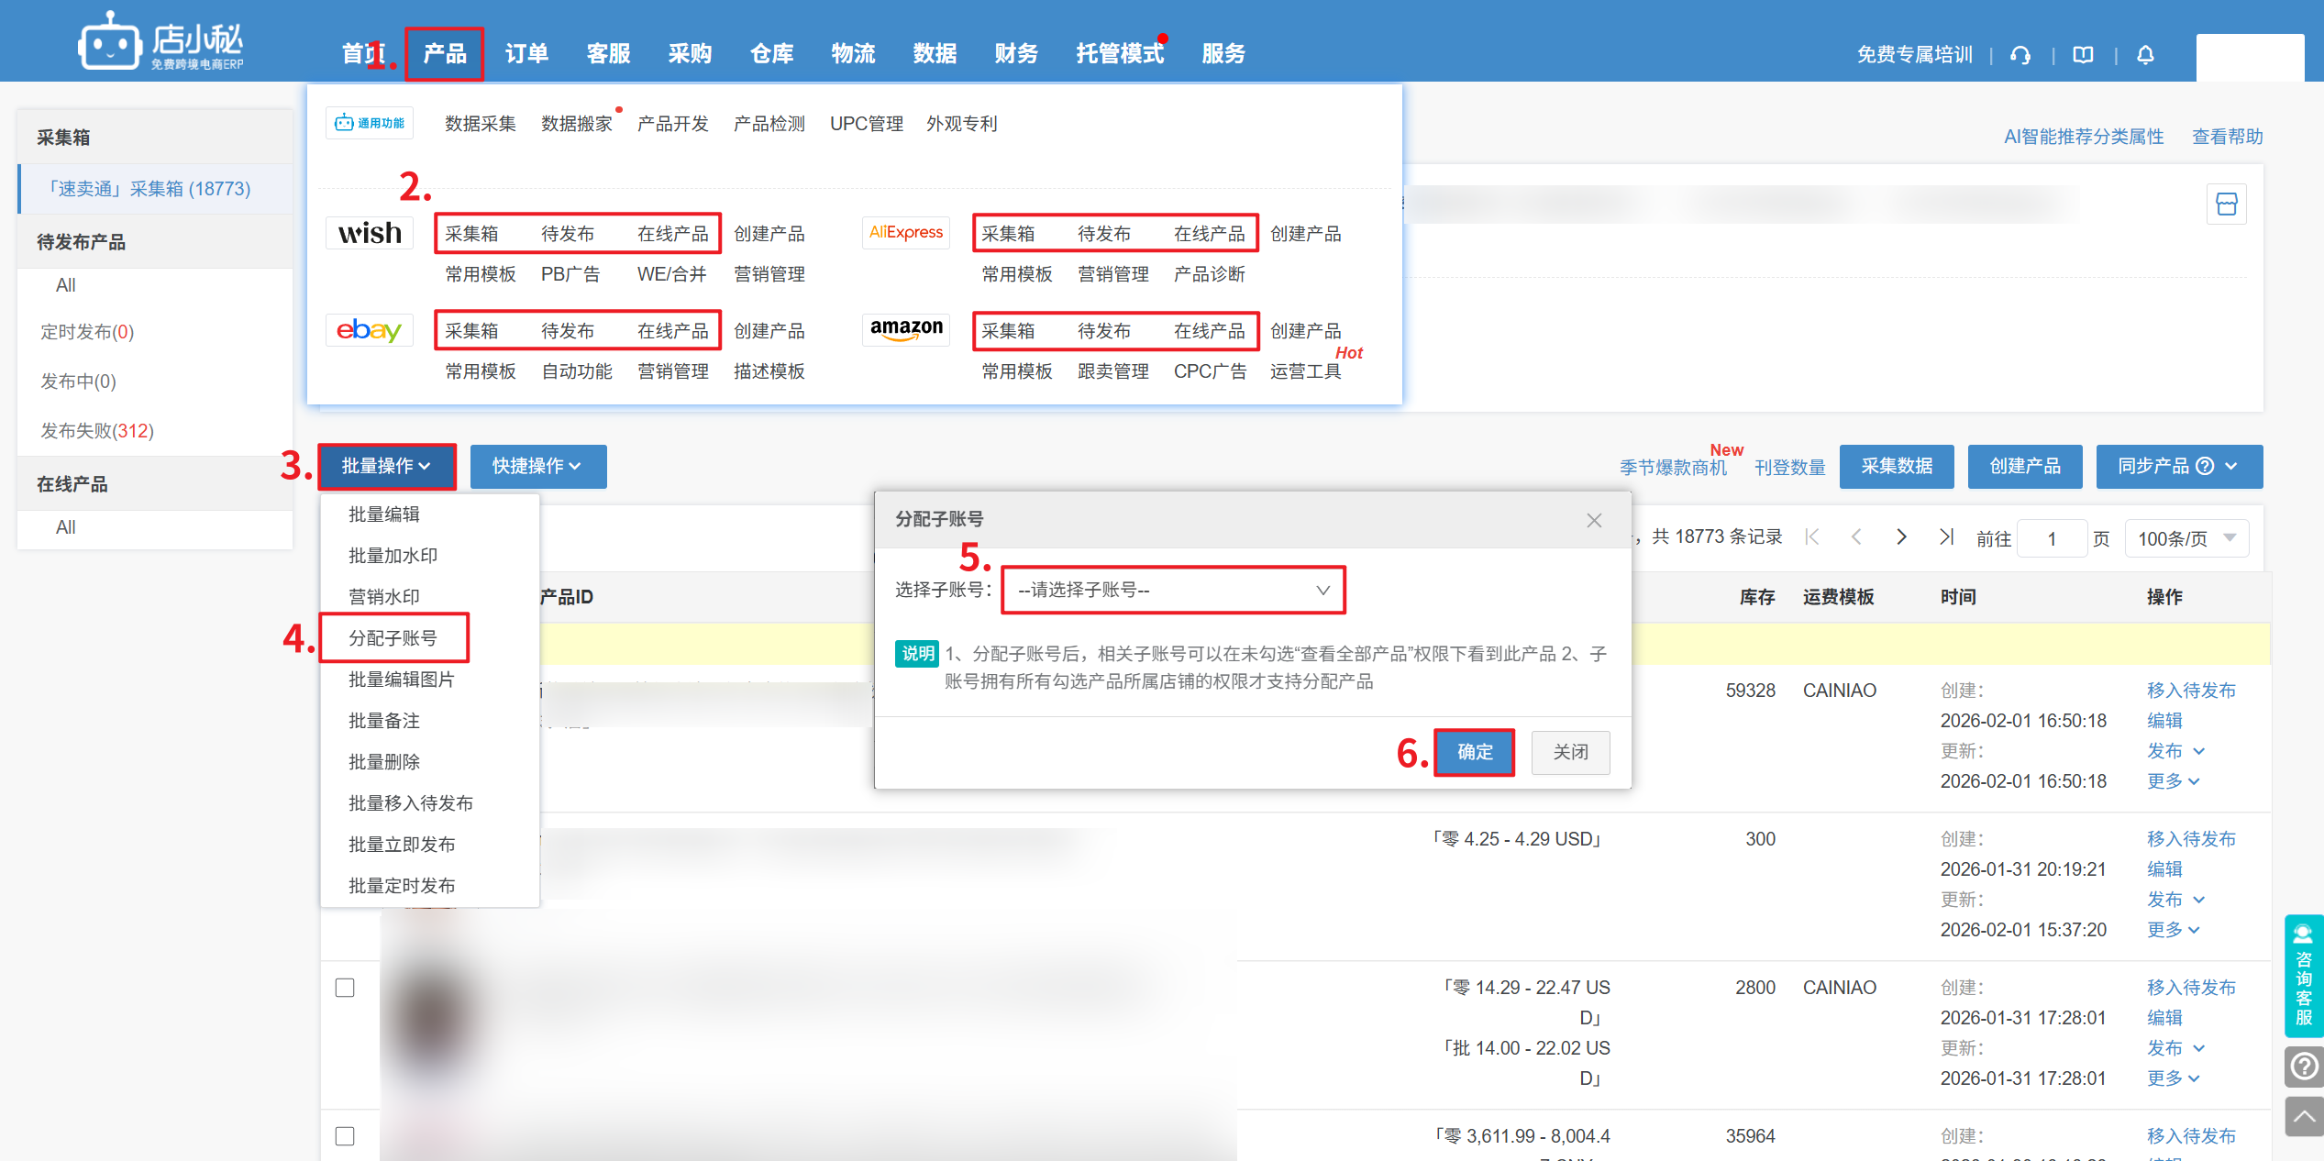Image resolution: width=2324 pixels, height=1161 pixels.
Task: Open the 快捷操作 dropdown
Action: [537, 467]
